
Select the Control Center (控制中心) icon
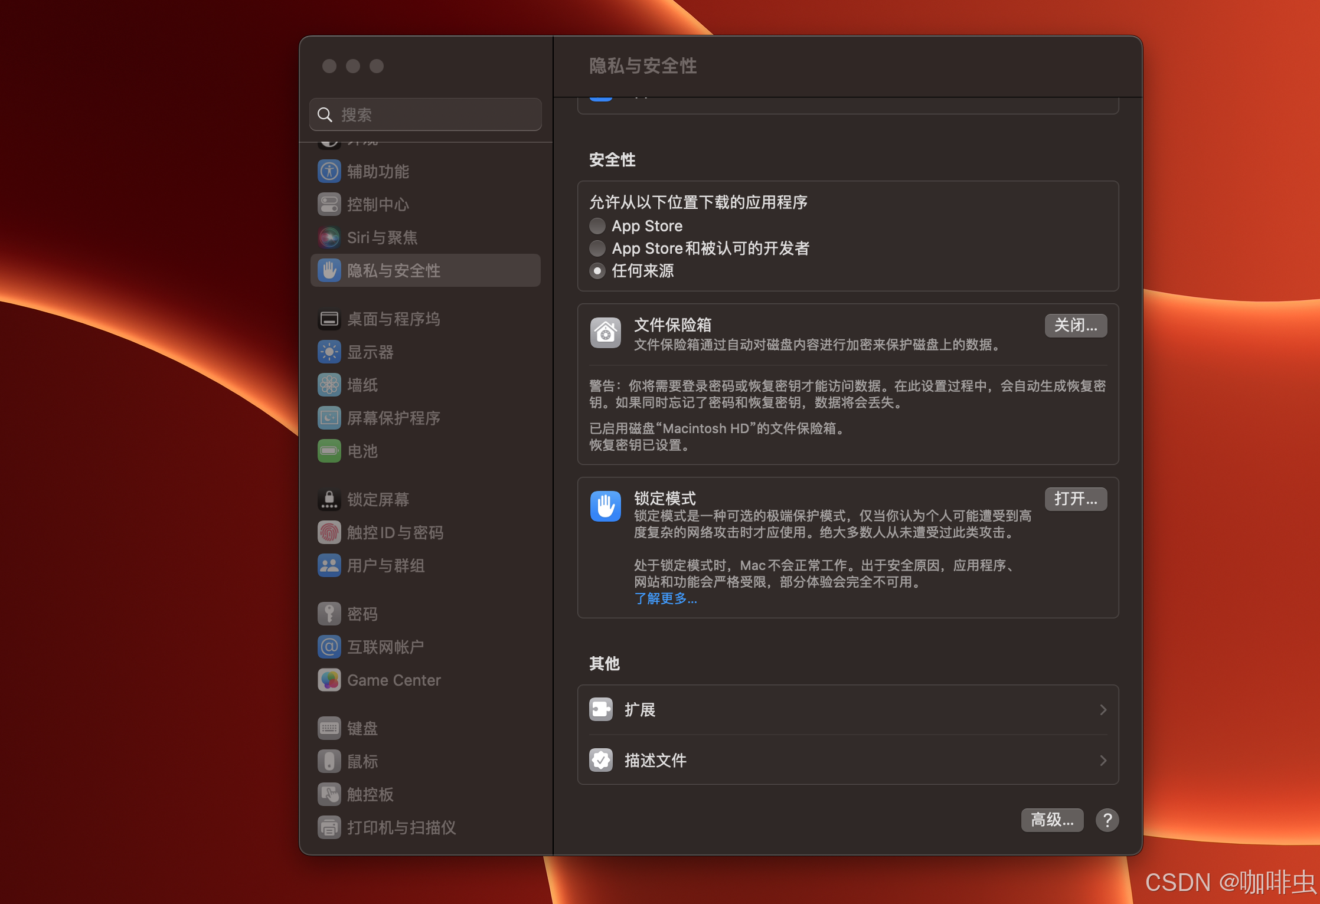coord(329,204)
